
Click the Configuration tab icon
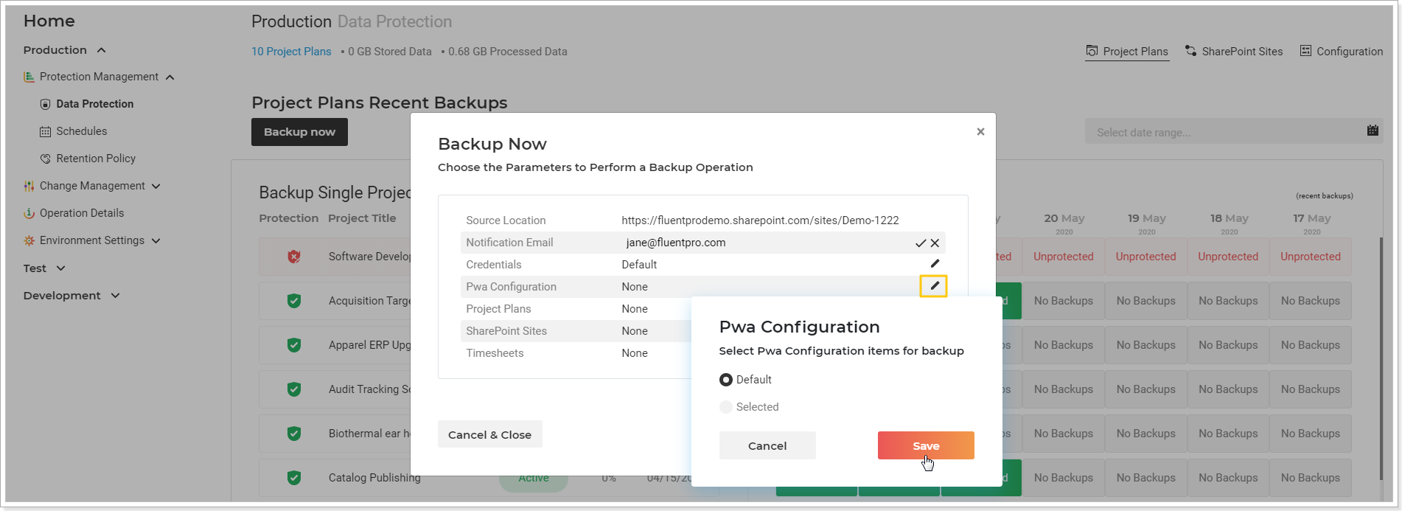click(x=1305, y=51)
